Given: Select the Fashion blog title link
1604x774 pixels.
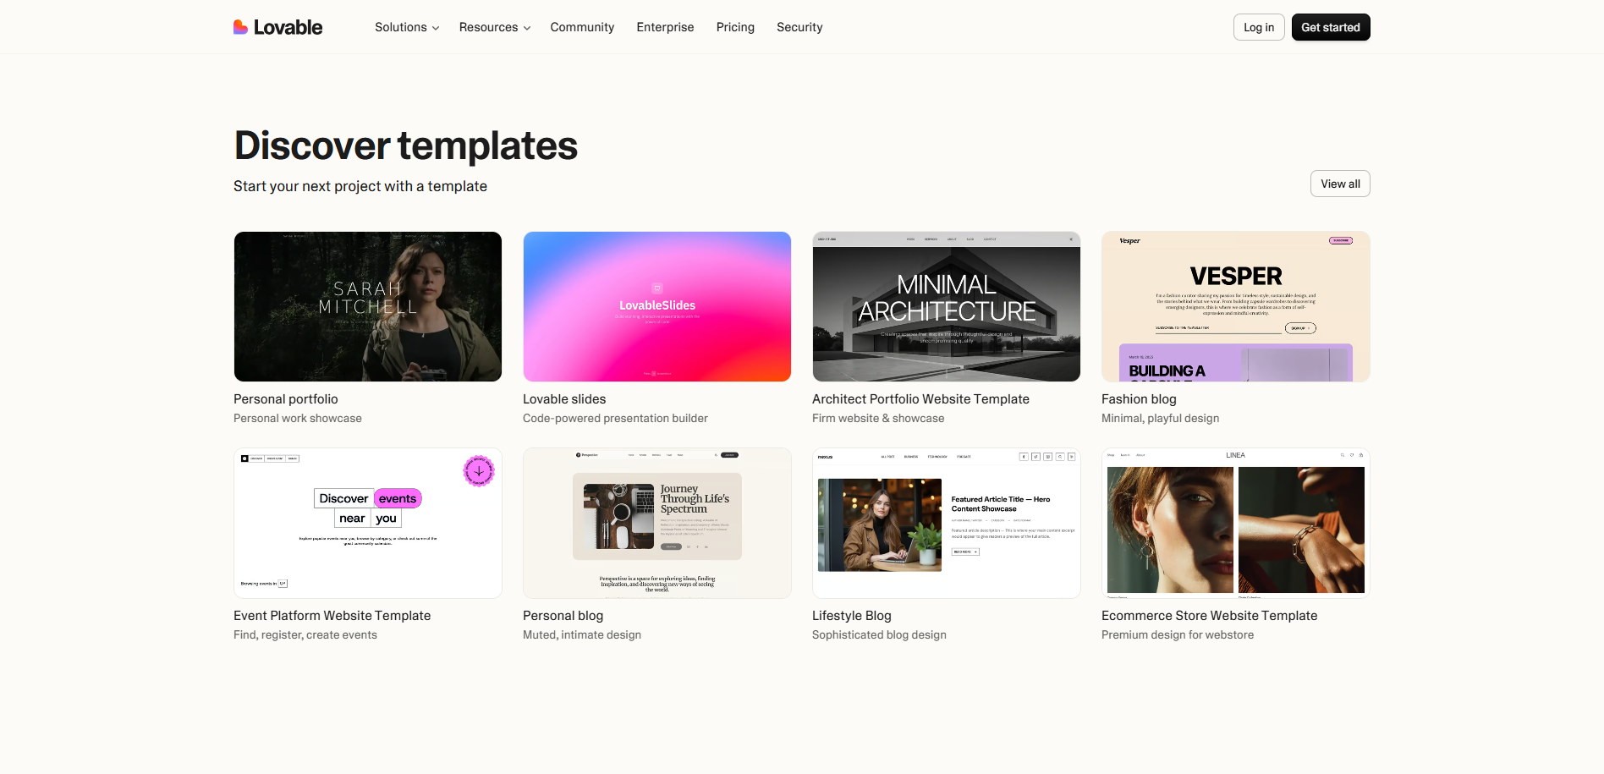Looking at the screenshot, I should pos(1139,399).
